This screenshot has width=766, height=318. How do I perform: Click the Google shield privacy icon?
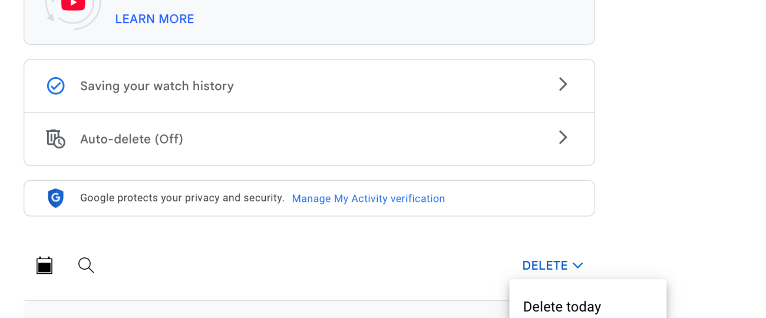[55, 198]
